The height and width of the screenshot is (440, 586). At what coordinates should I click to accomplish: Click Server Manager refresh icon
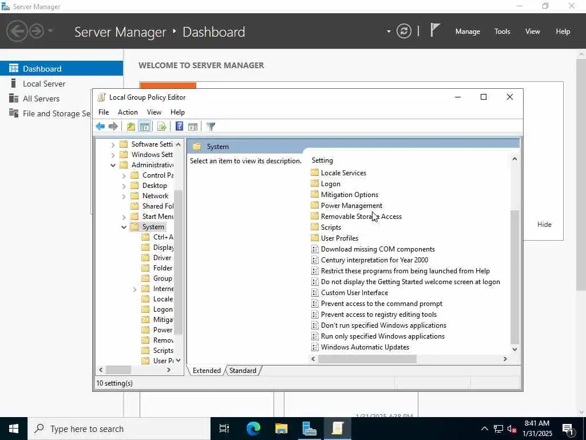click(404, 31)
